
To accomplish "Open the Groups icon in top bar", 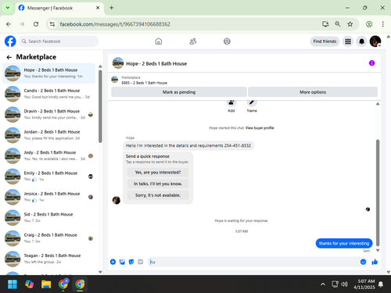I will [227, 41].
